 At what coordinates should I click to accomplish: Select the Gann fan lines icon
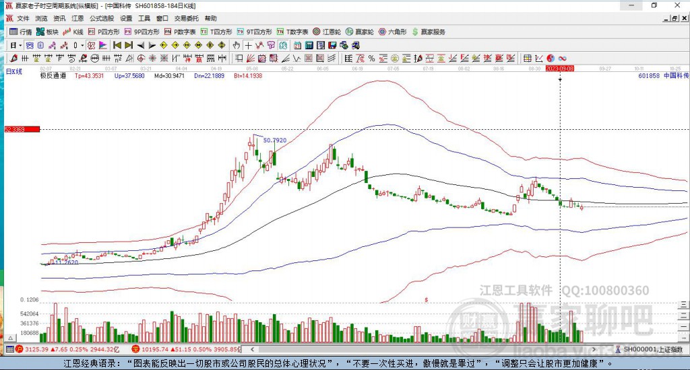[251, 59]
